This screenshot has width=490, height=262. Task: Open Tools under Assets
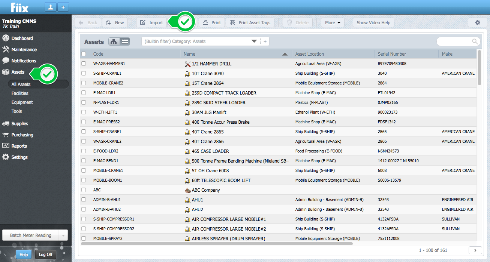(16, 111)
